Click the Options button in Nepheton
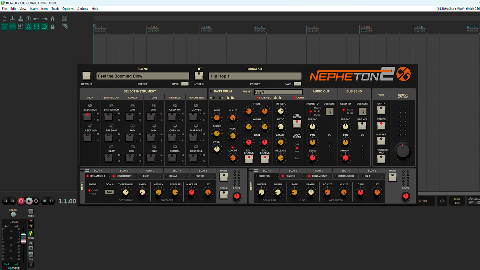Screen dimensions: 480x270 (x=86, y=76)
